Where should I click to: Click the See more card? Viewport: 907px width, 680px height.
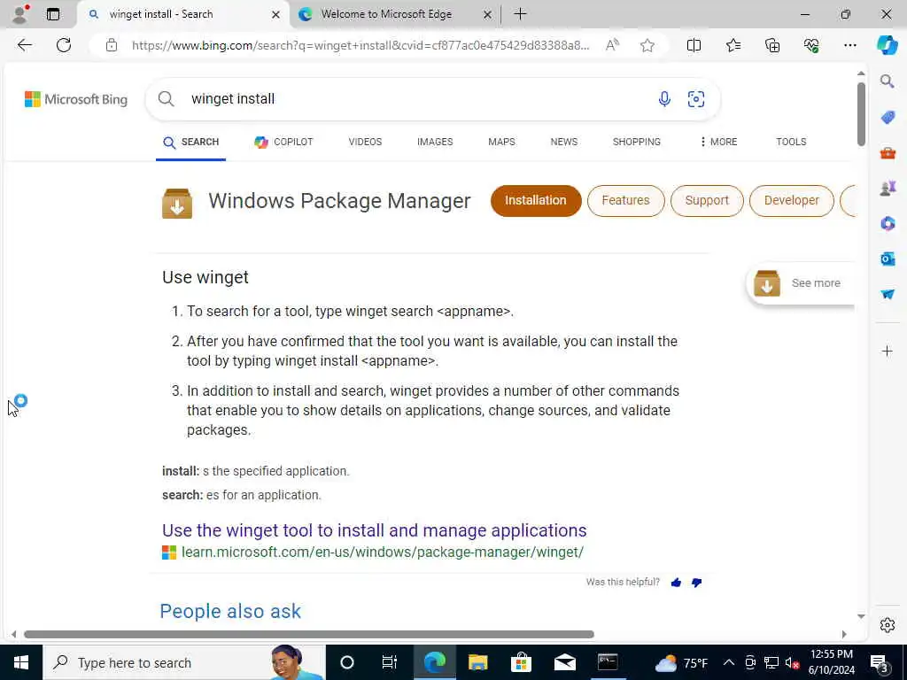pos(801,283)
